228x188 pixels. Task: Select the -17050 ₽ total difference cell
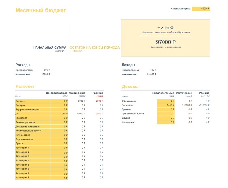coord(99,96)
